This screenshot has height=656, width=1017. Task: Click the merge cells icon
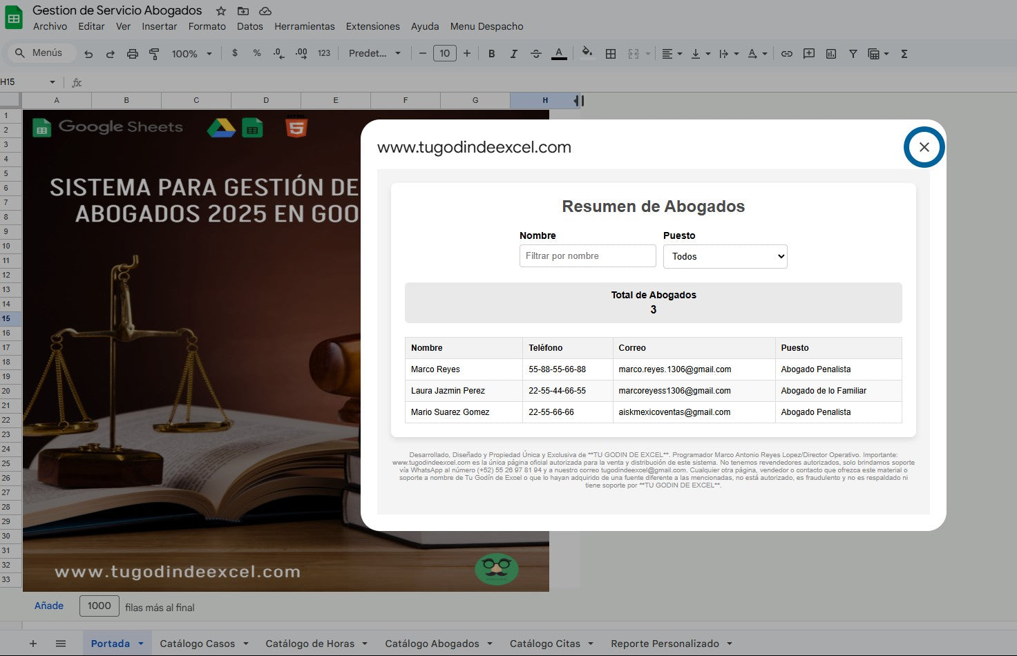[x=634, y=54]
